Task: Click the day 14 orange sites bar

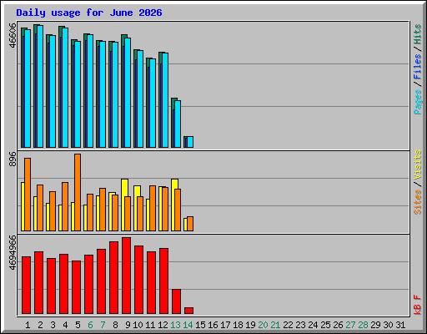Action: click(x=190, y=224)
